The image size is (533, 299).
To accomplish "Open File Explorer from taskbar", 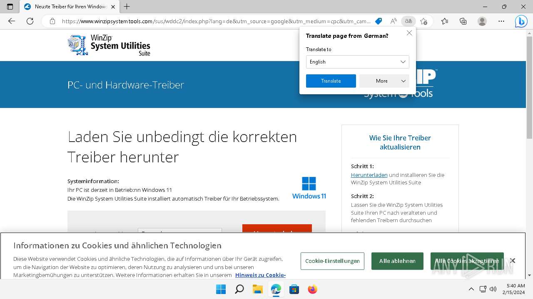I will coord(257,289).
